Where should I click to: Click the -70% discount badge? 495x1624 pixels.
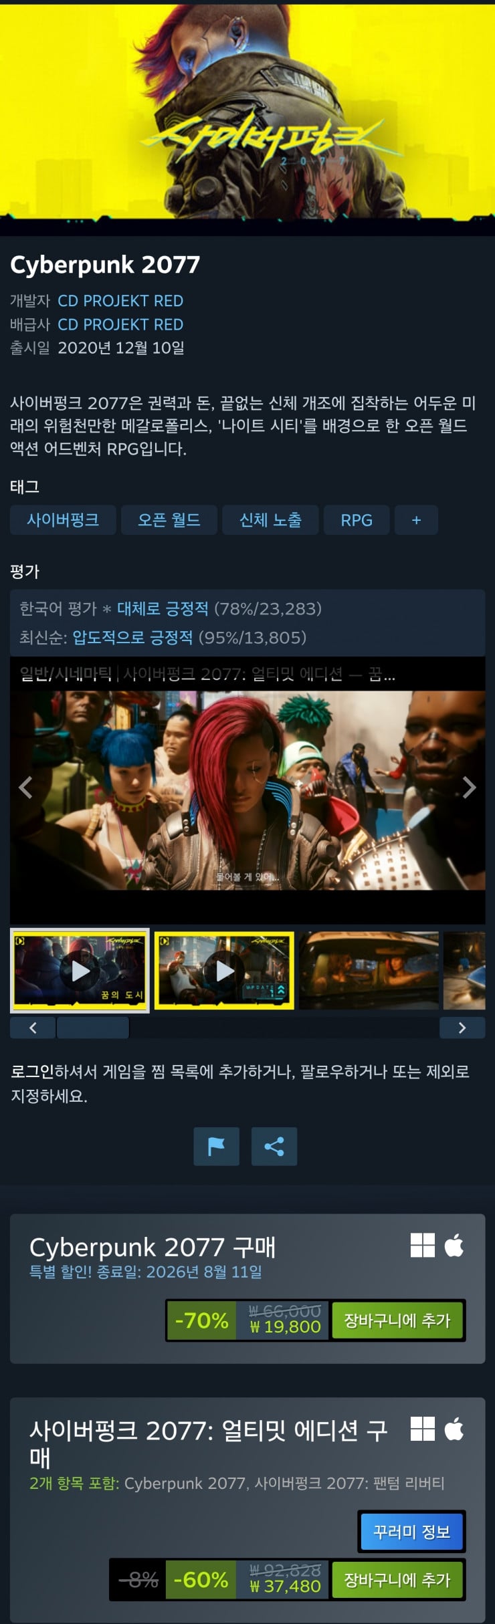[201, 1320]
